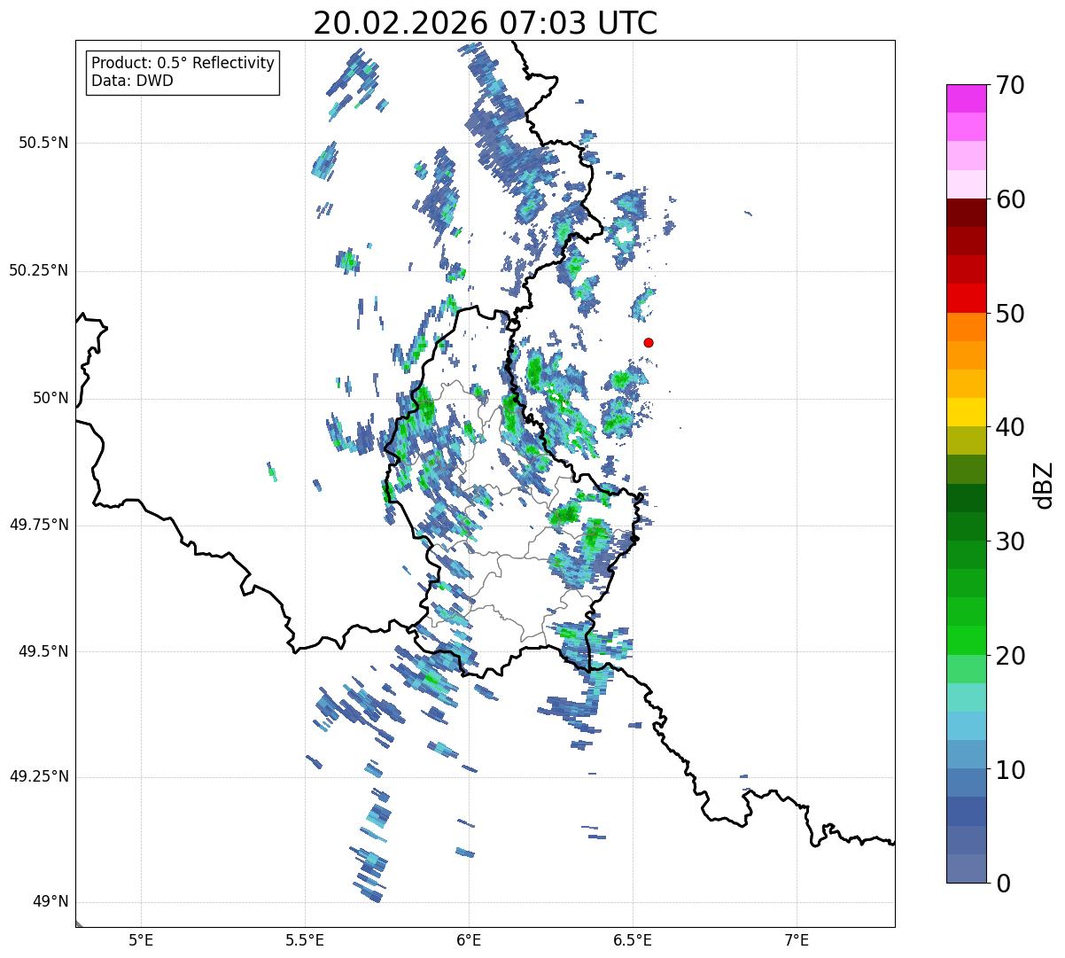Click the "dBZ" colorbar label
The width and height of the screenshot is (1065, 958).
click(x=1043, y=484)
